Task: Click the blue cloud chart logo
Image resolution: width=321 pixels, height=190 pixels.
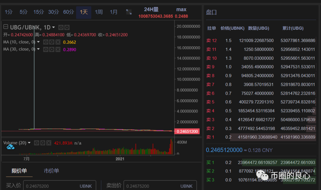Action: coord(11,147)
